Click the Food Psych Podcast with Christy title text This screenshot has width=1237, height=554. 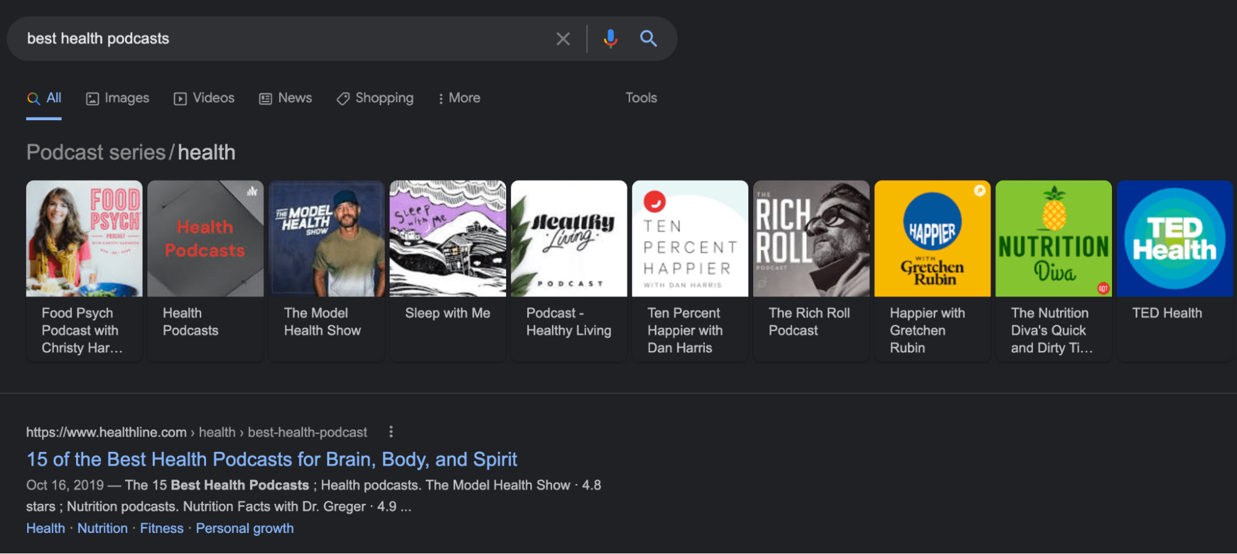(82, 331)
